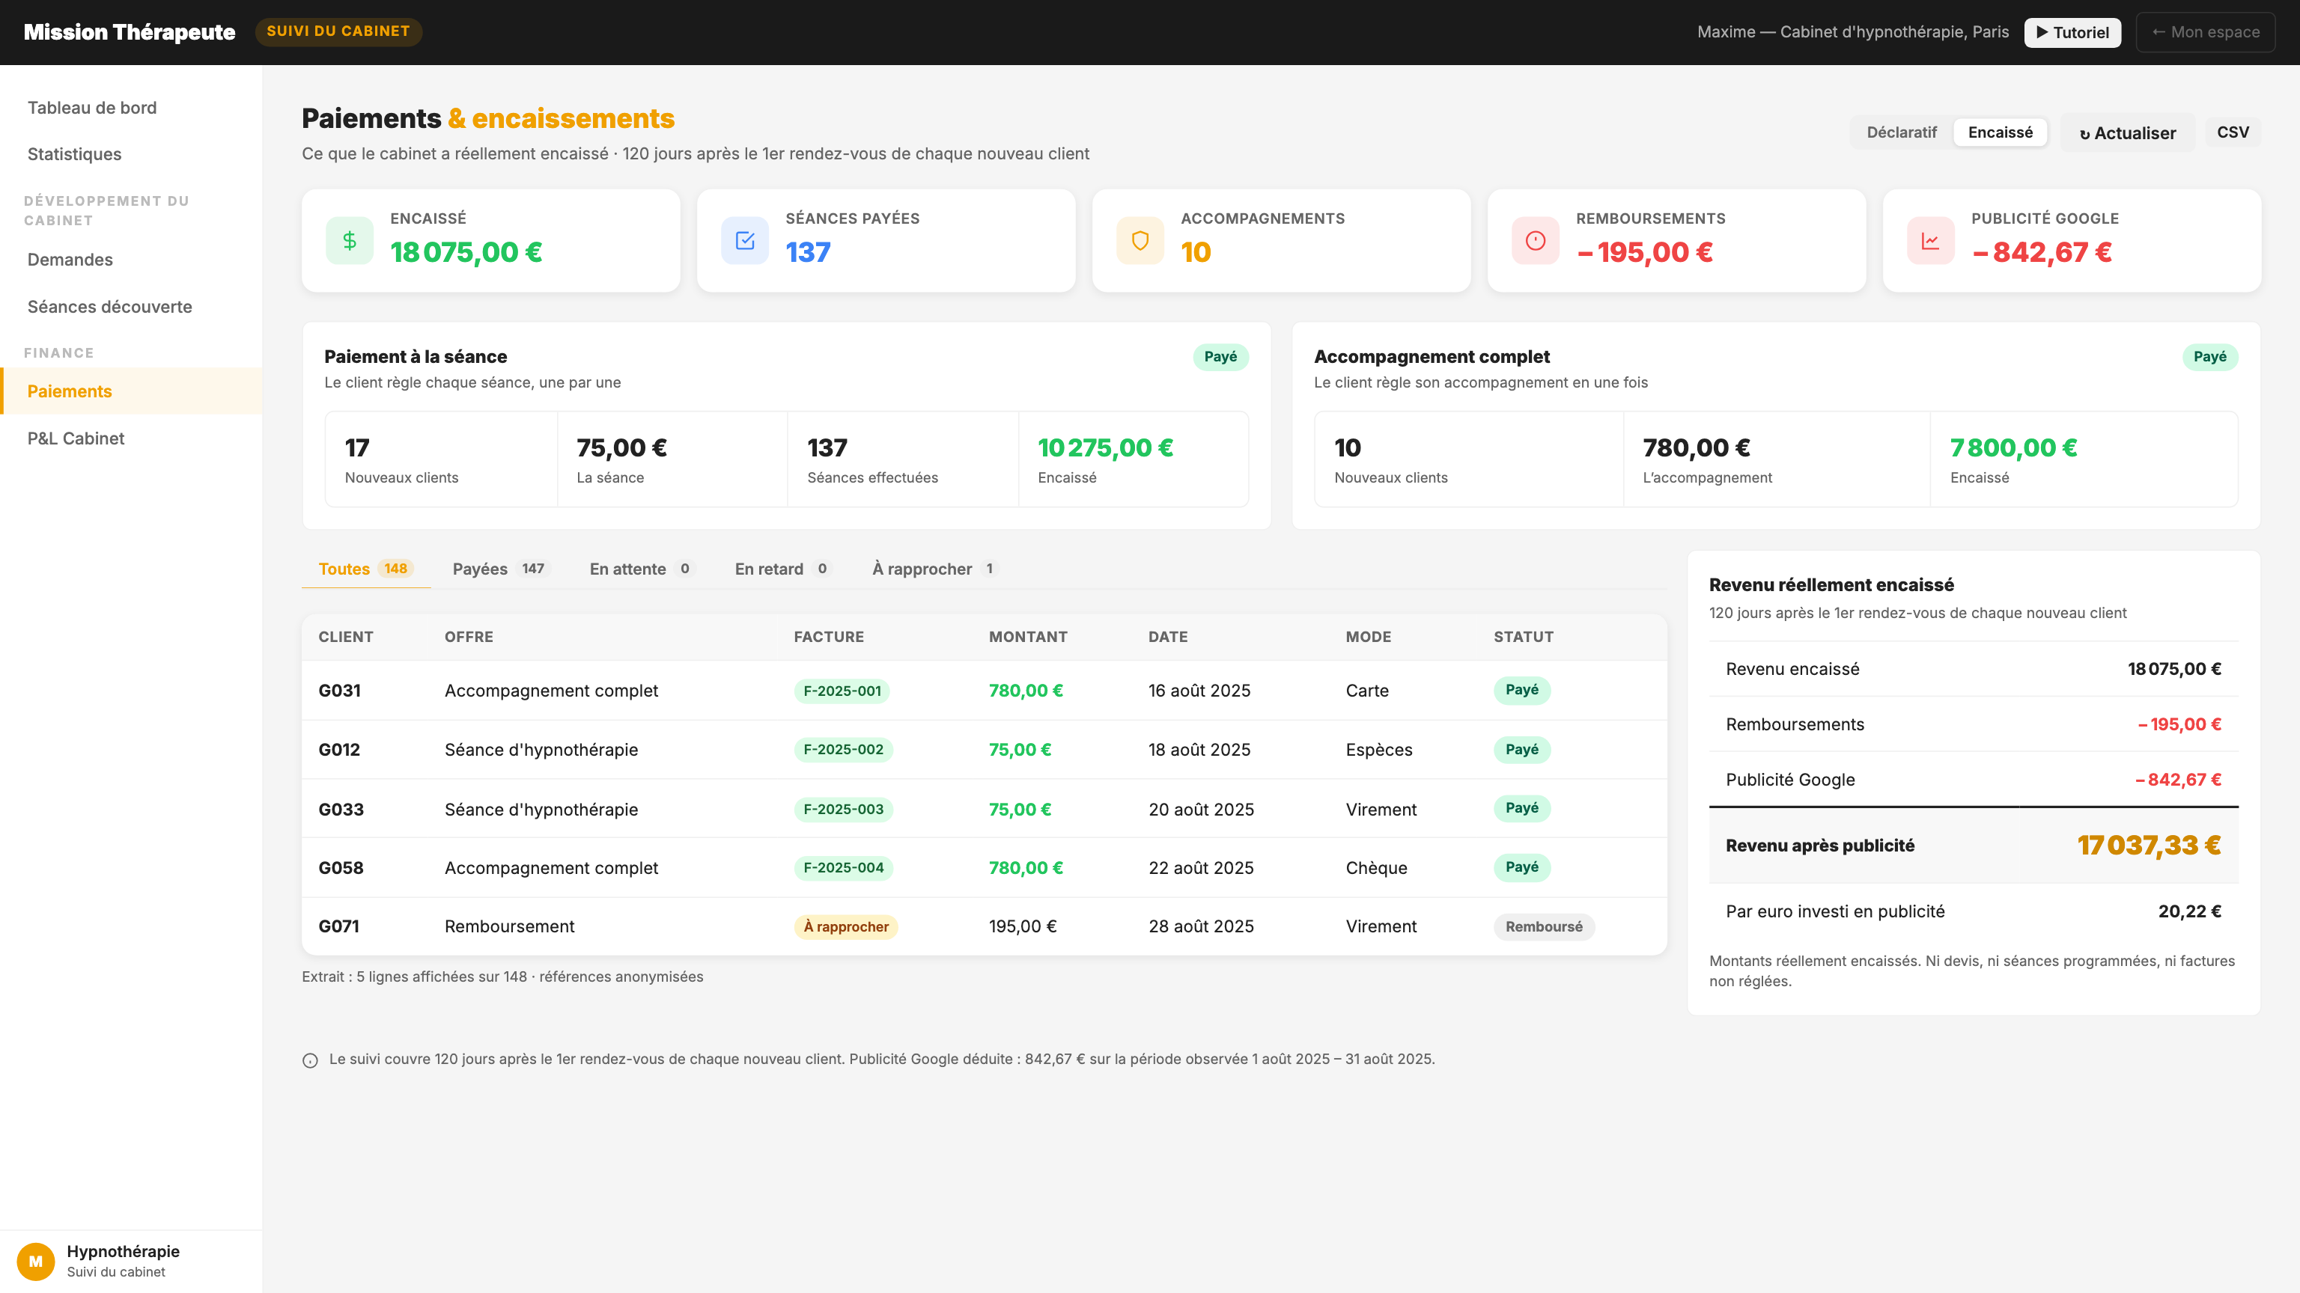Switch to the En attente tab
Viewport: 2300px width, 1293px height.
pos(642,569)
